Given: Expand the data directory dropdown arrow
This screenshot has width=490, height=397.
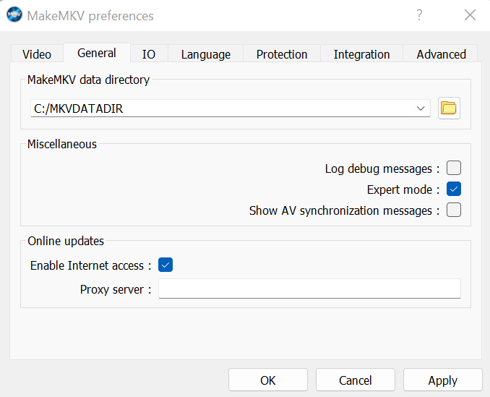Looking at the screenshot, I should 421,108.
